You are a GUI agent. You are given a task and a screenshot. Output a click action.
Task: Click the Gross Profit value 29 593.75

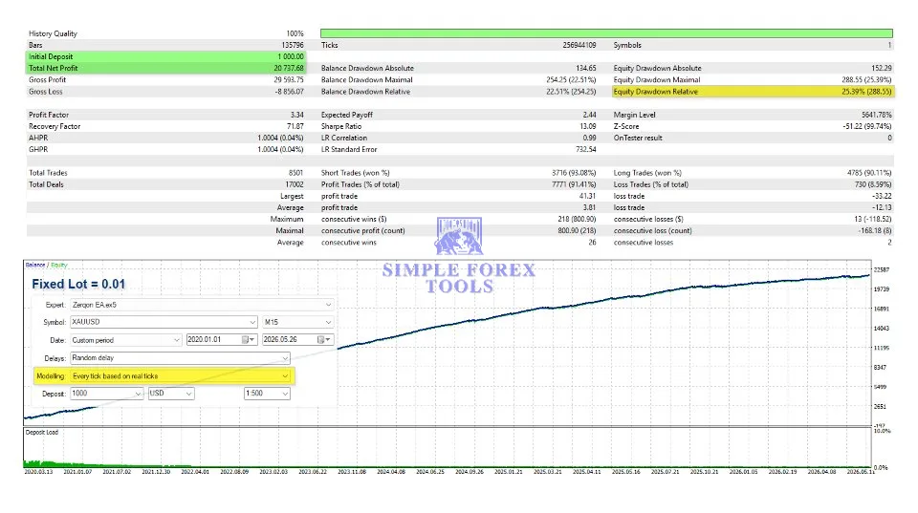289,80
